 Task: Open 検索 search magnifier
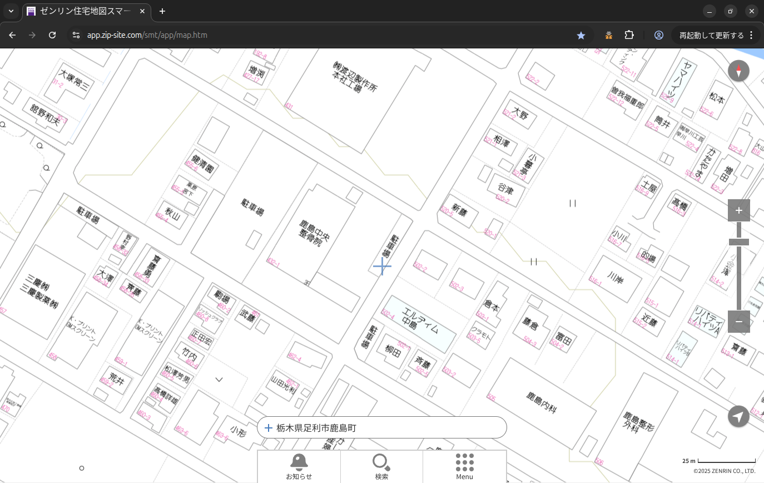[381, 466]
